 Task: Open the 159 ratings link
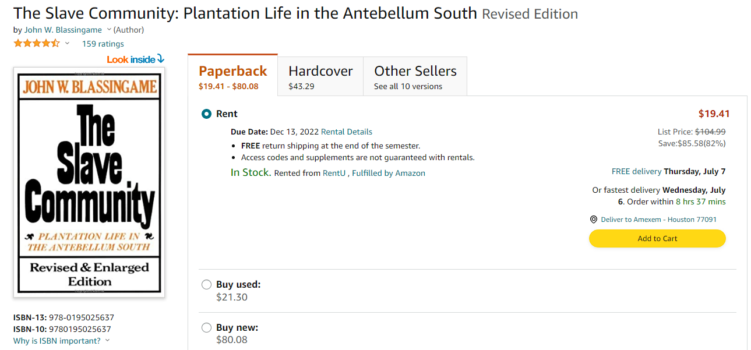(x=103, y=44)
